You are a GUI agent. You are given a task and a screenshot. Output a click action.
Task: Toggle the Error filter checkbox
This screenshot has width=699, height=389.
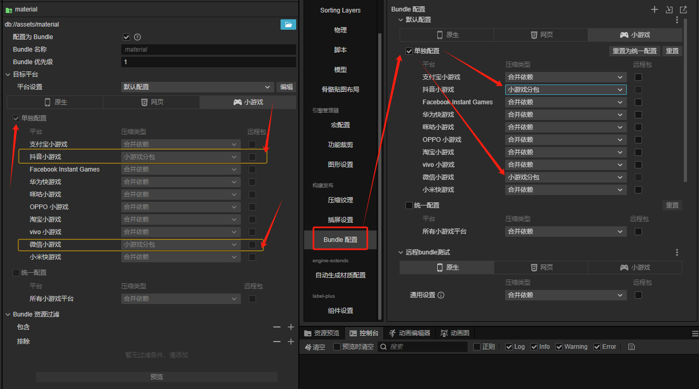point(597,347)
